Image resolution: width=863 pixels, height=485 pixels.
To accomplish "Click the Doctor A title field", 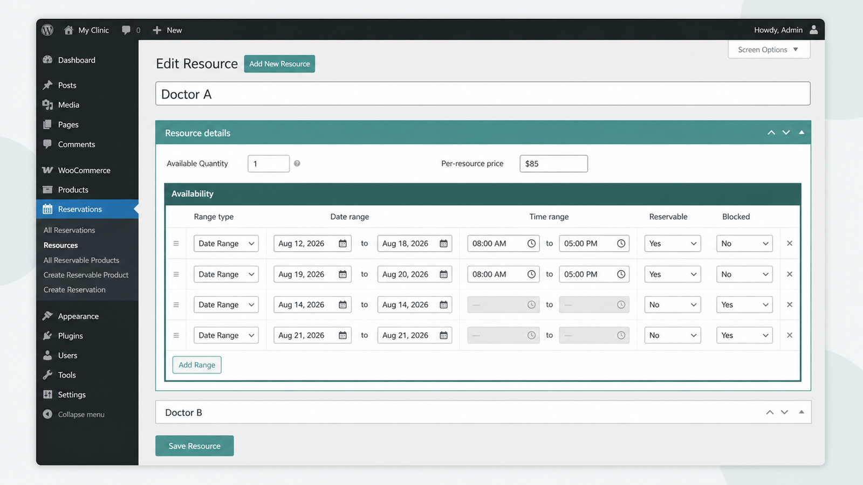I will coord(483,94).
